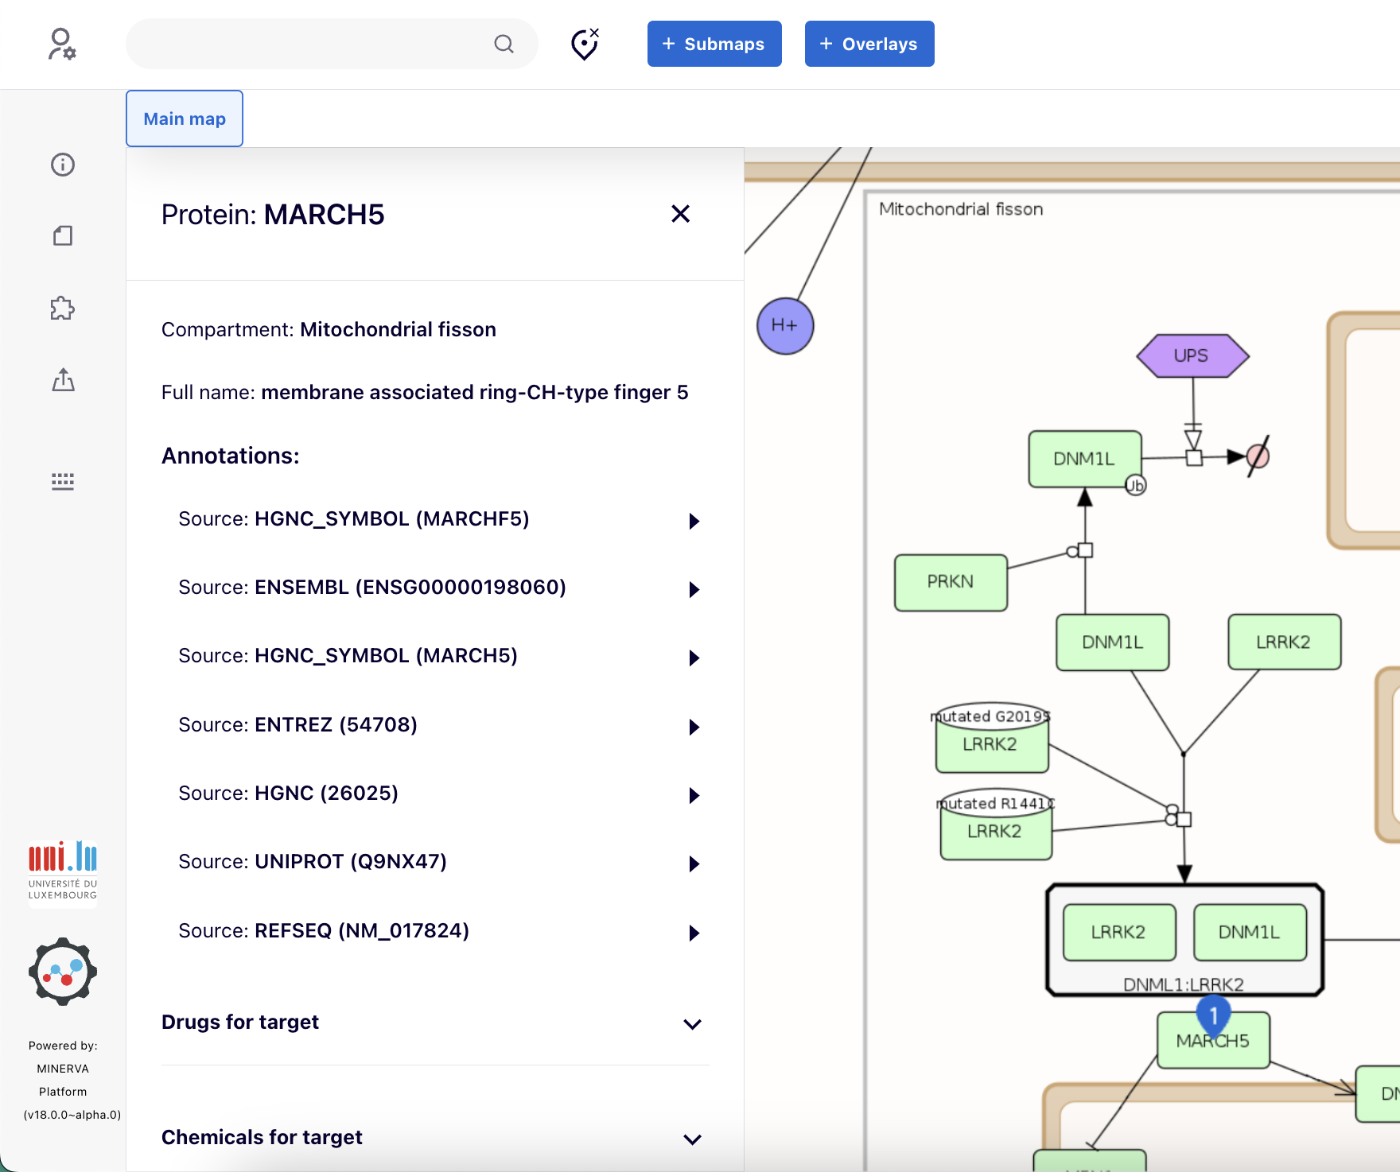This screenshot has width=1400, height=1172.
Task: Switch to the Main map tab
Action: (x=185, y=118)
